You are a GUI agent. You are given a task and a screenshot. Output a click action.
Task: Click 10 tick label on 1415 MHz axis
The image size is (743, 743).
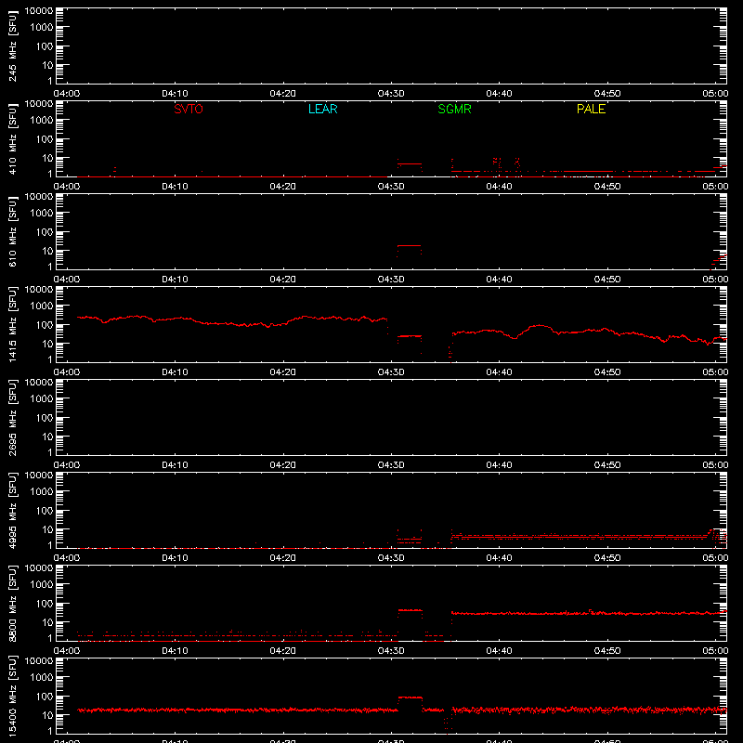click(x=47, y=344)
